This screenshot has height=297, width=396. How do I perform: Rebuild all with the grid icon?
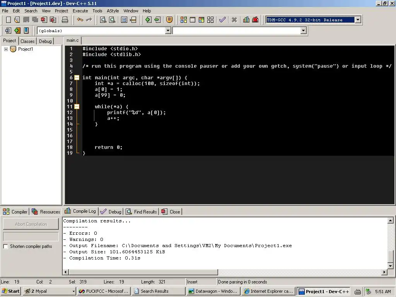[x=210, y=20]
